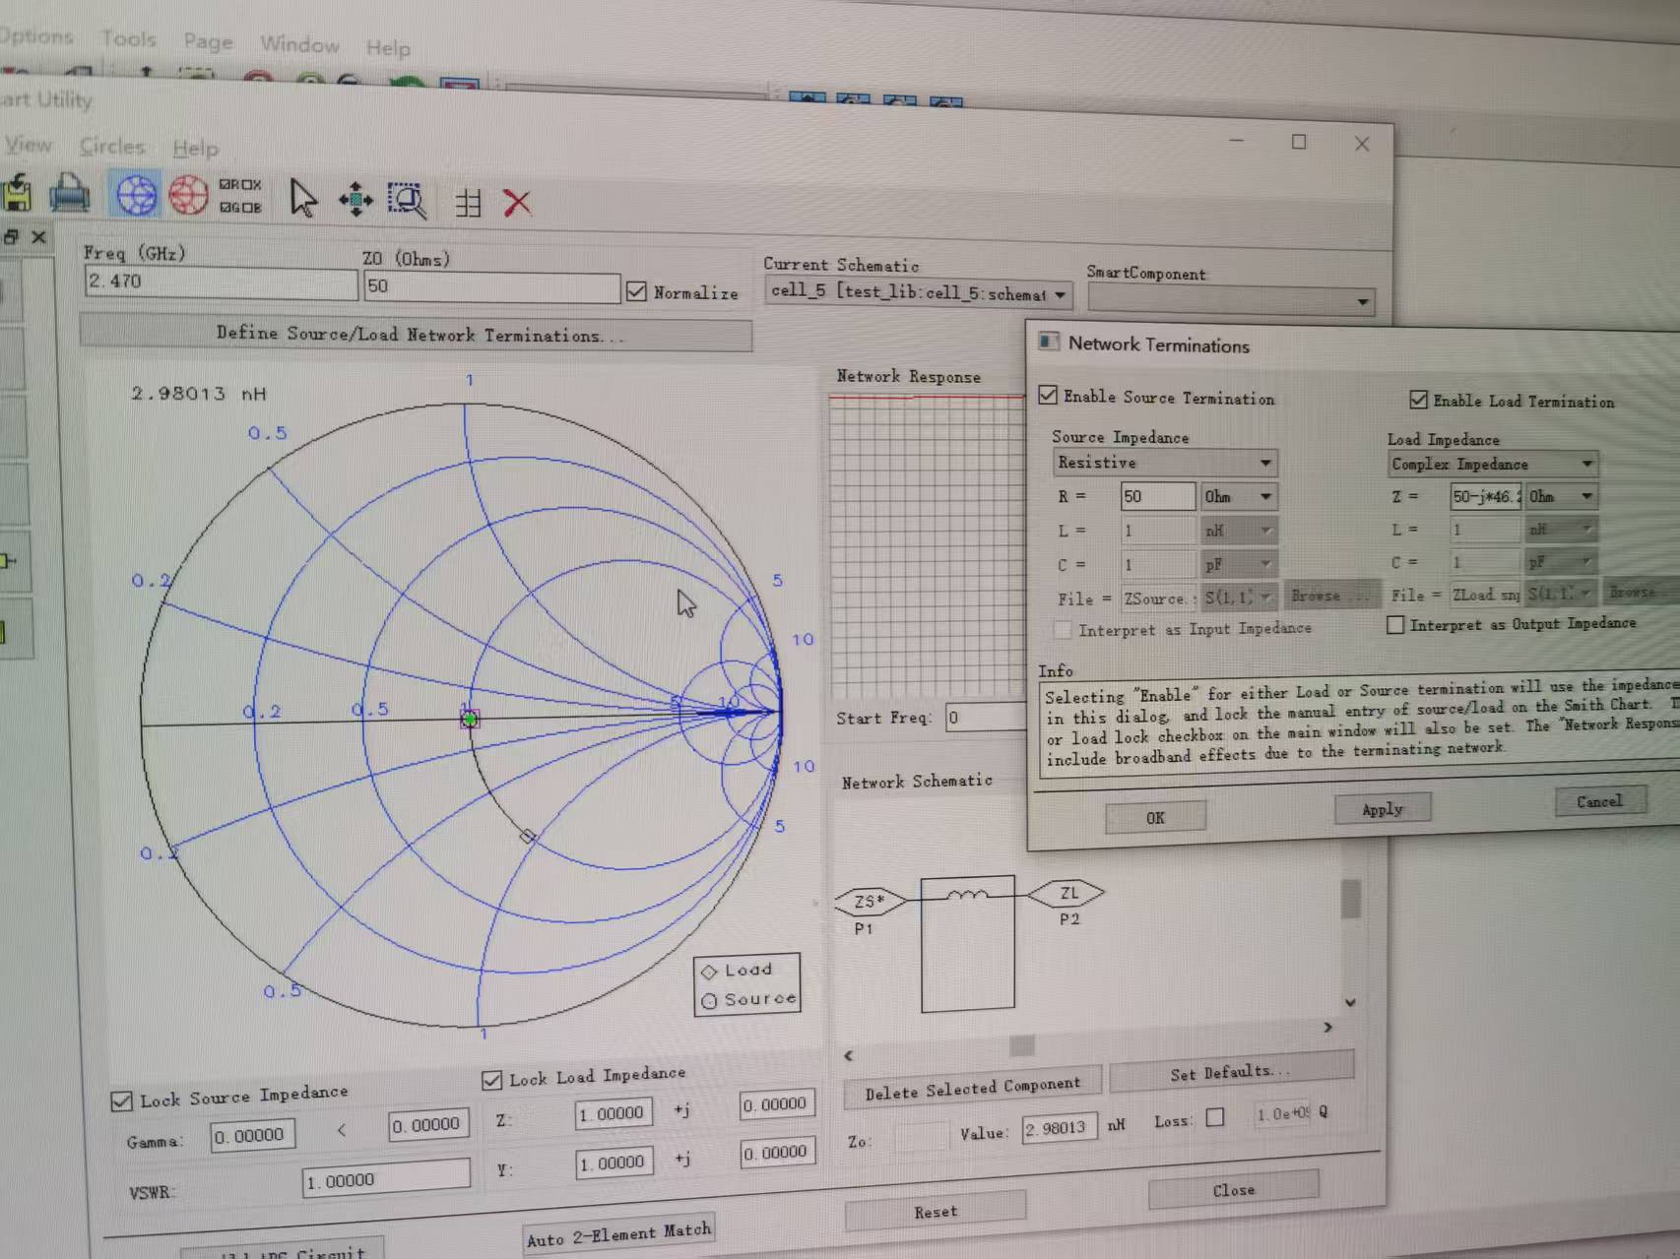
Task: Click the Z real part field
Action: pyautogui.click(x=613, y=1113)
